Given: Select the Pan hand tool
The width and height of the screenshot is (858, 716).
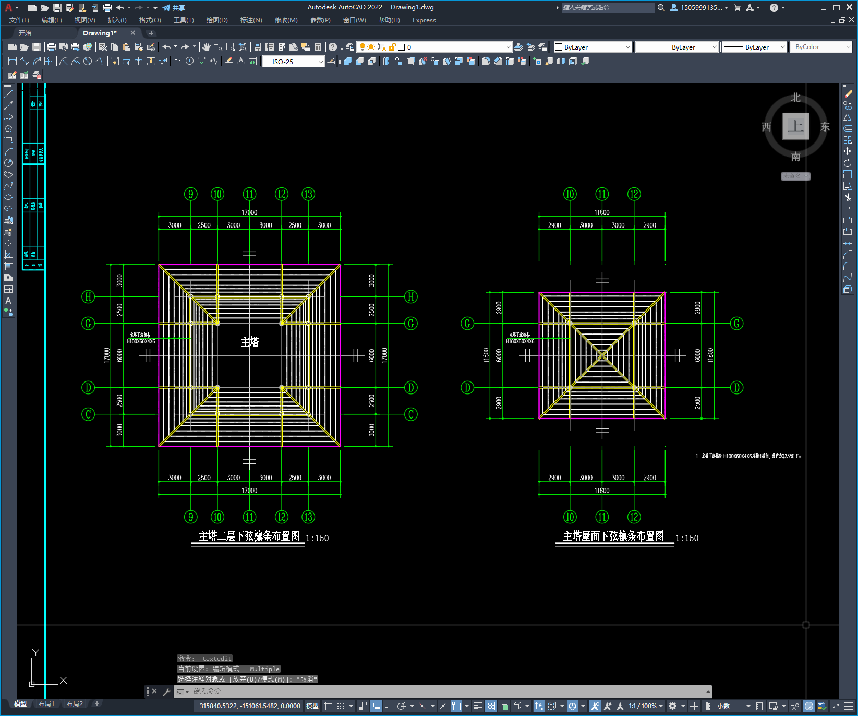Looking at the screenshot, I should click(207, 47).
